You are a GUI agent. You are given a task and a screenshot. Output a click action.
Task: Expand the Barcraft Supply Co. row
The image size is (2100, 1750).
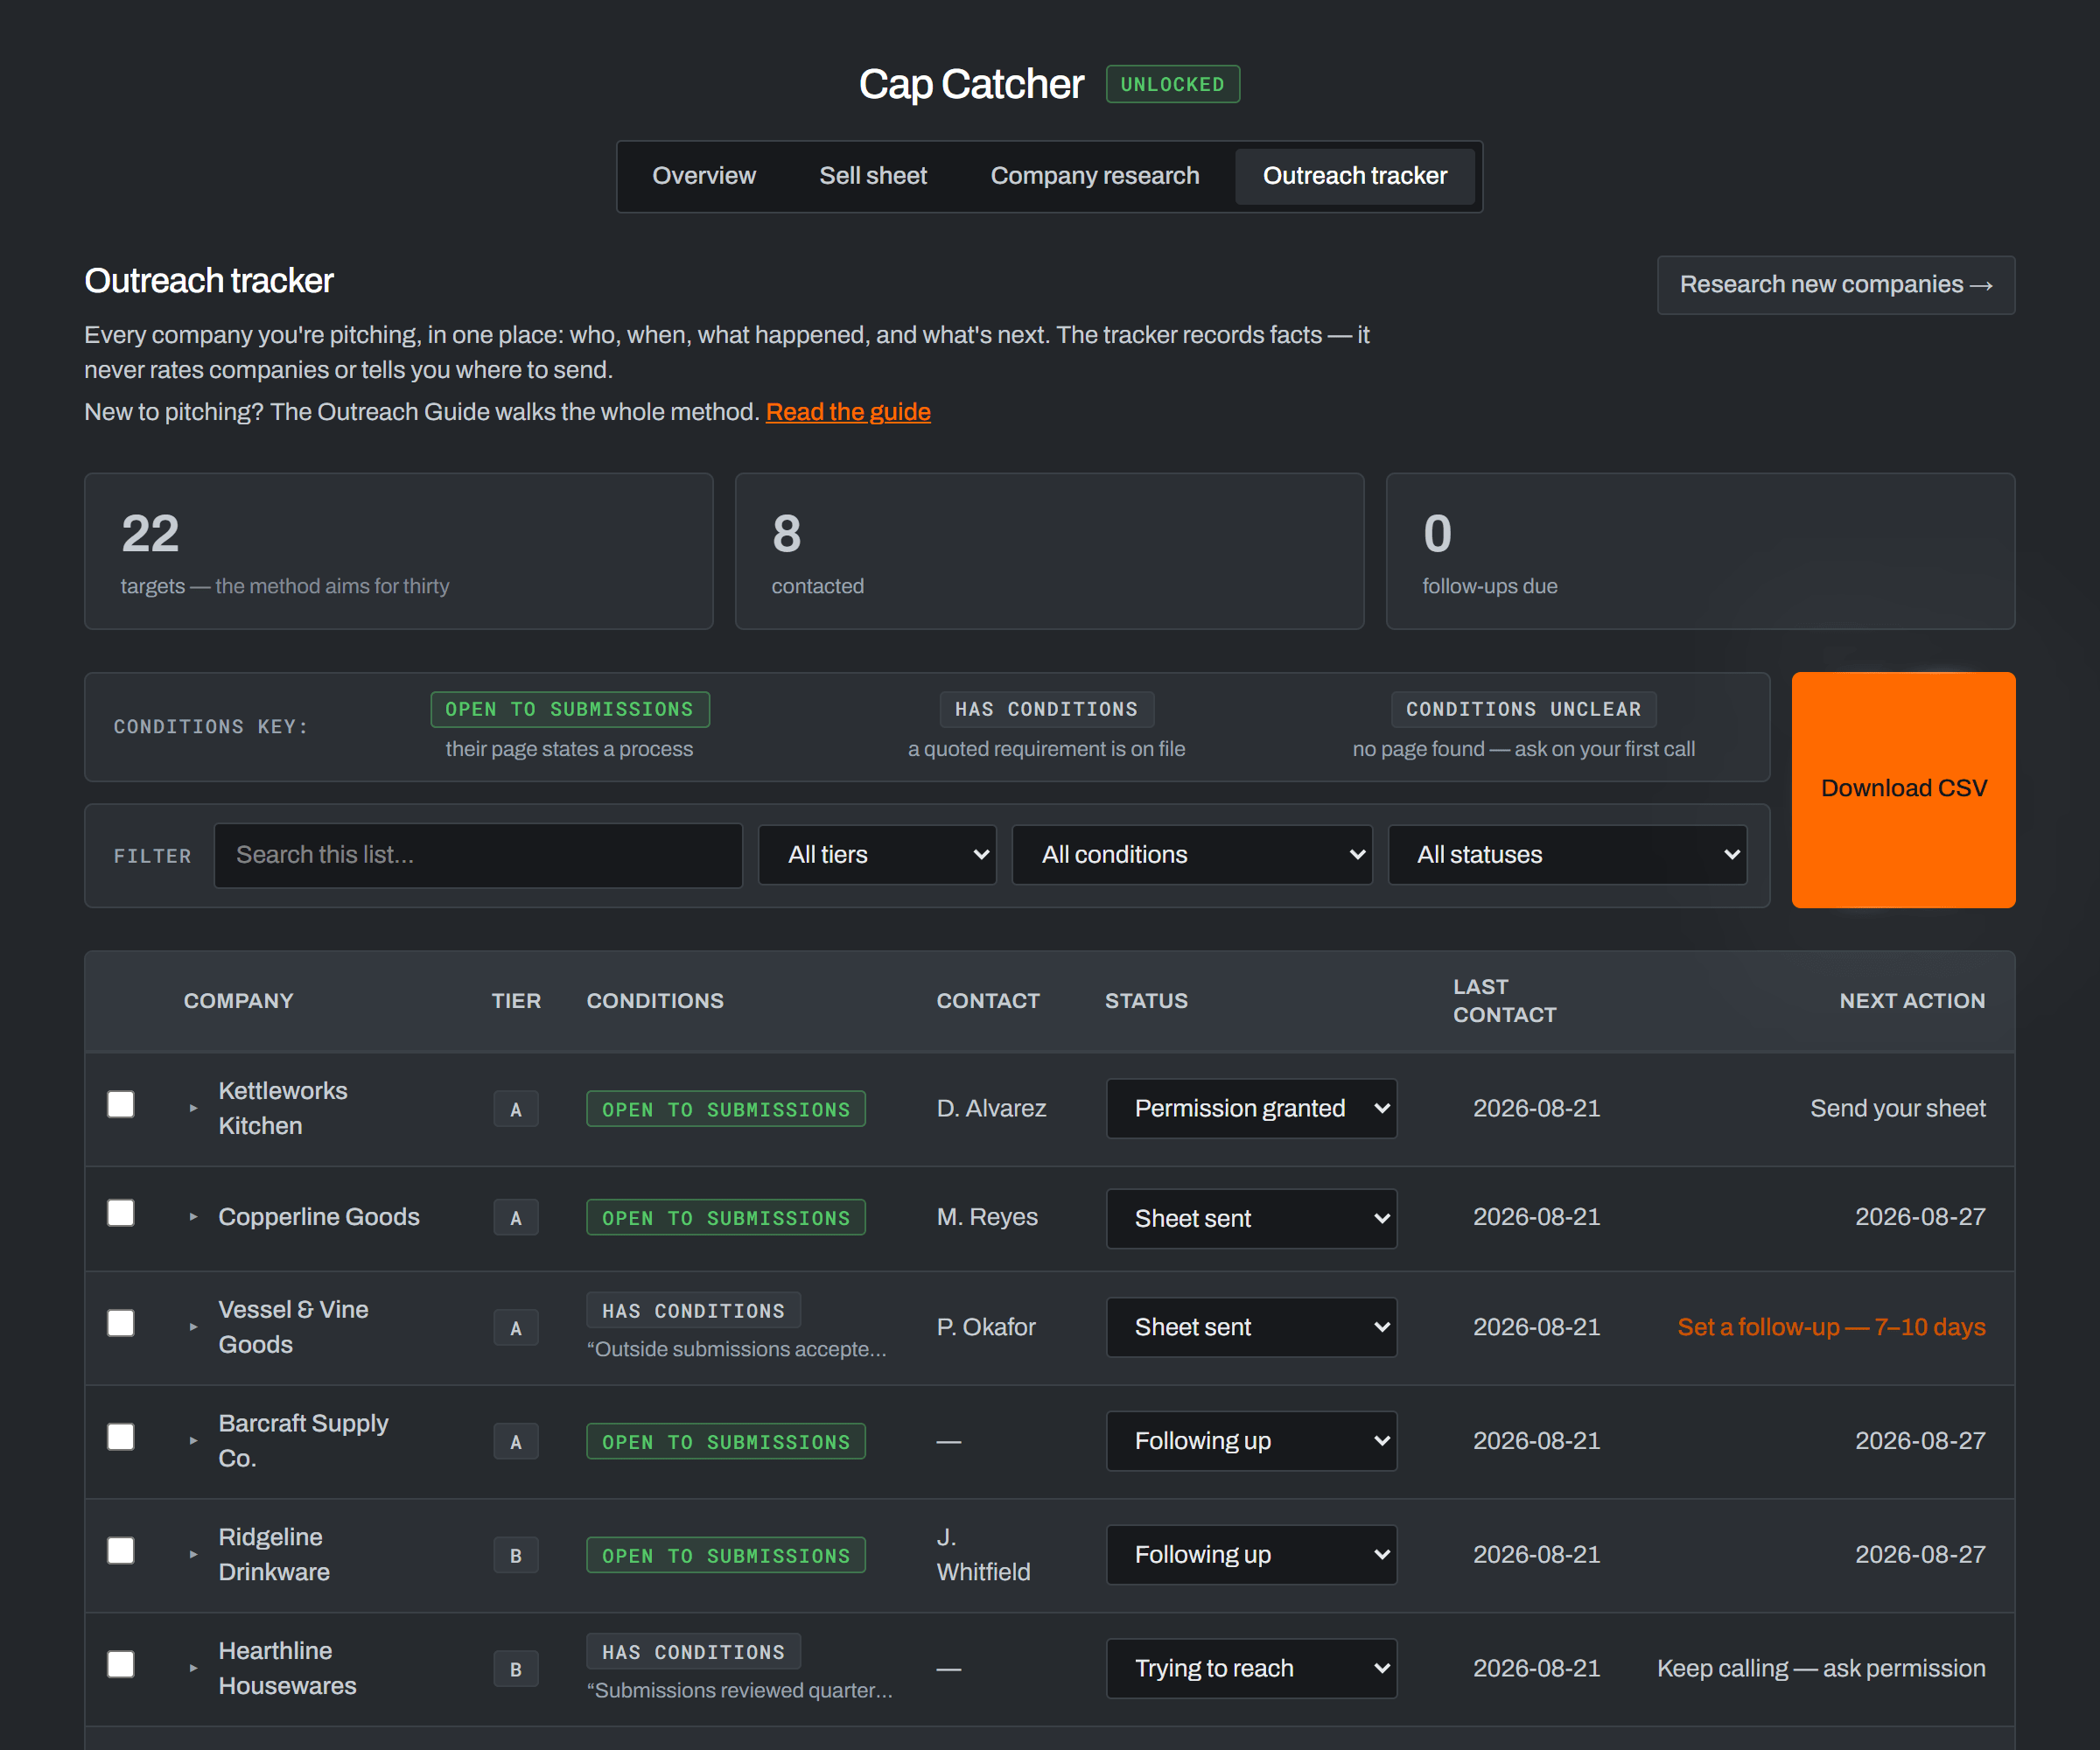[x=193, y=1441]
